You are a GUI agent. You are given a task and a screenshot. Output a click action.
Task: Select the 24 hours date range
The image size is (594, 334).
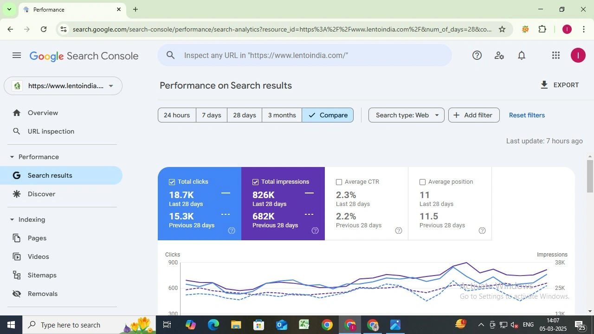(177, 115)
